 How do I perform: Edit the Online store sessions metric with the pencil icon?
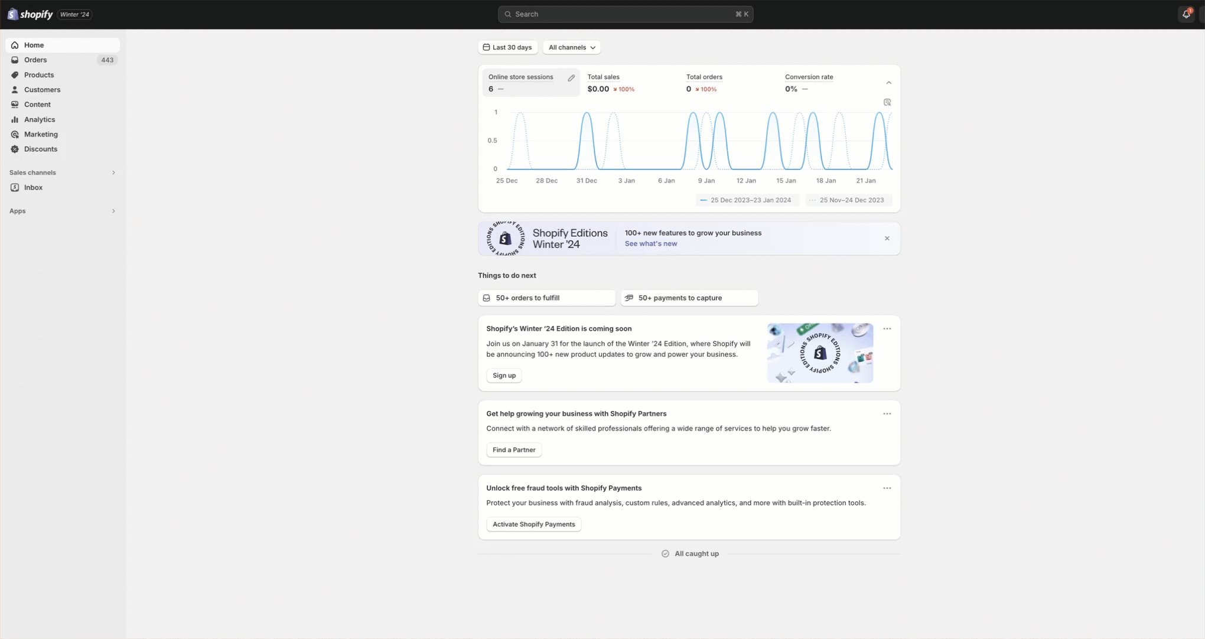pyautogui.click(x=571, y=78)
